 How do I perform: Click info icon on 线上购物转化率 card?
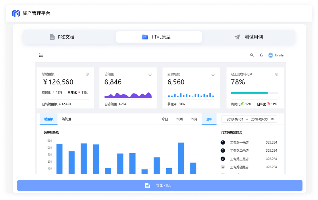(277, 74)
